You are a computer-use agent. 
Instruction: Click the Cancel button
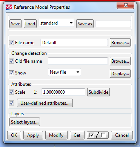122,135
